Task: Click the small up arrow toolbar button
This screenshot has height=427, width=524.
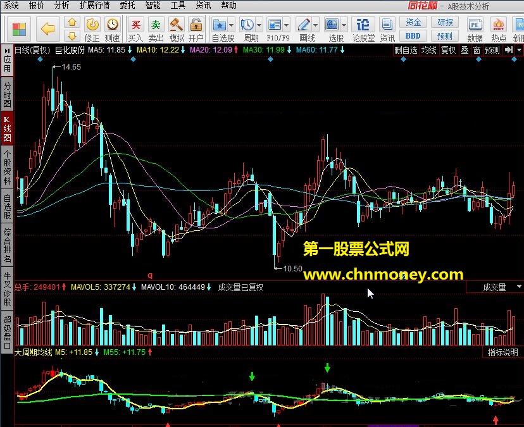Action: (x=72, y=22)
